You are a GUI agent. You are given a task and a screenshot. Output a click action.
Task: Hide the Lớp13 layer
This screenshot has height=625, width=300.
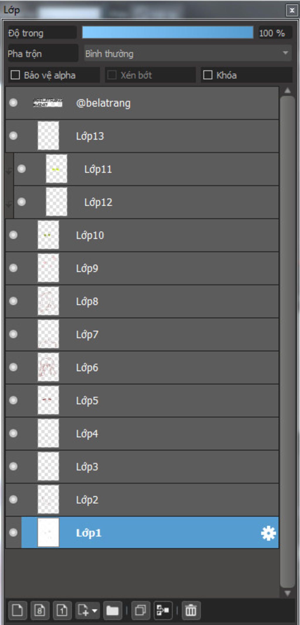(x=13, y=136)
